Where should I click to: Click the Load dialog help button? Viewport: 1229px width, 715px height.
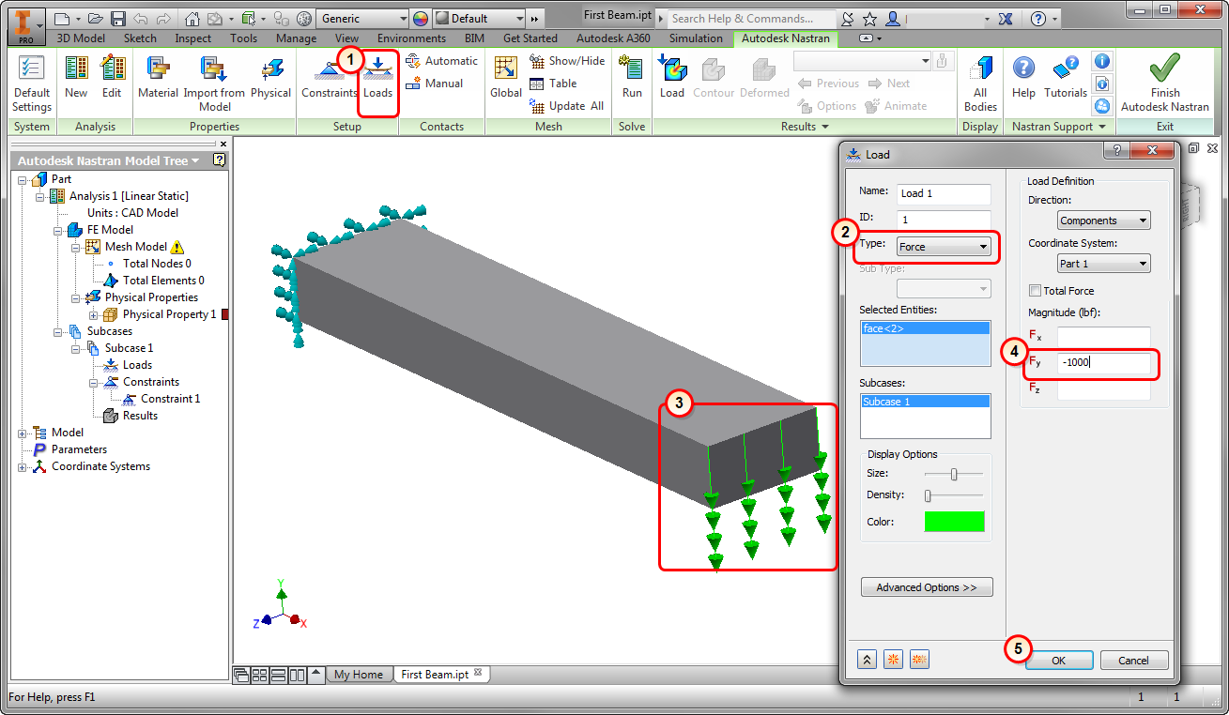(1115, 150)
